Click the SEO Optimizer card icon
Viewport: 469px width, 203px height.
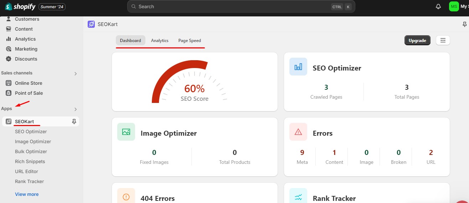tap(298, 67)
